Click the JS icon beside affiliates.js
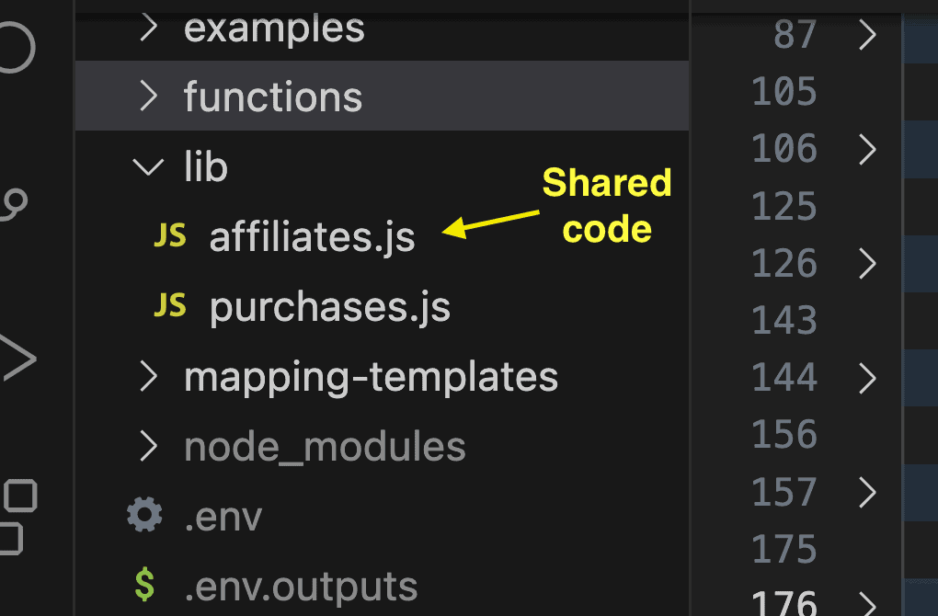 click(169, 237)
